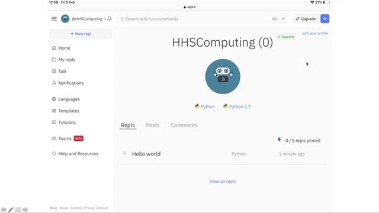Viewport: 379px width, 213px height.
Task: Click the Notifications bell icon in sidebar
Action: point(54,83)
